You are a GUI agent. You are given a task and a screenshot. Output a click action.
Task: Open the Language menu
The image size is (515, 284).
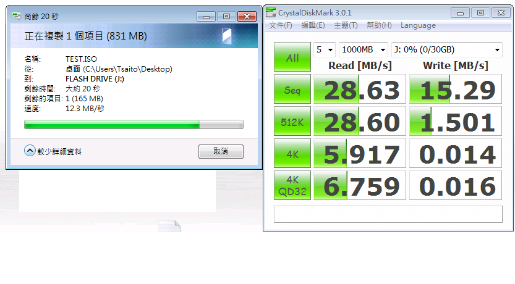click(x=418, y=25)
